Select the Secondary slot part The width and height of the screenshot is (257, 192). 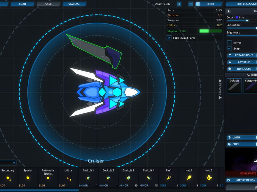click(x=8, y=178)
